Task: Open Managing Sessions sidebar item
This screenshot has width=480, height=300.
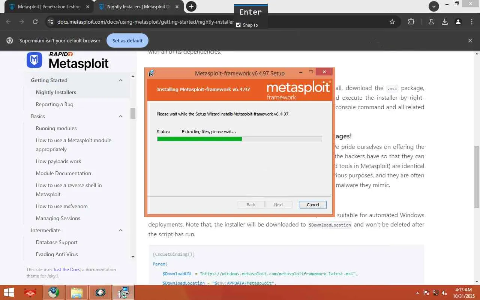Action: (x=58, y=218)
